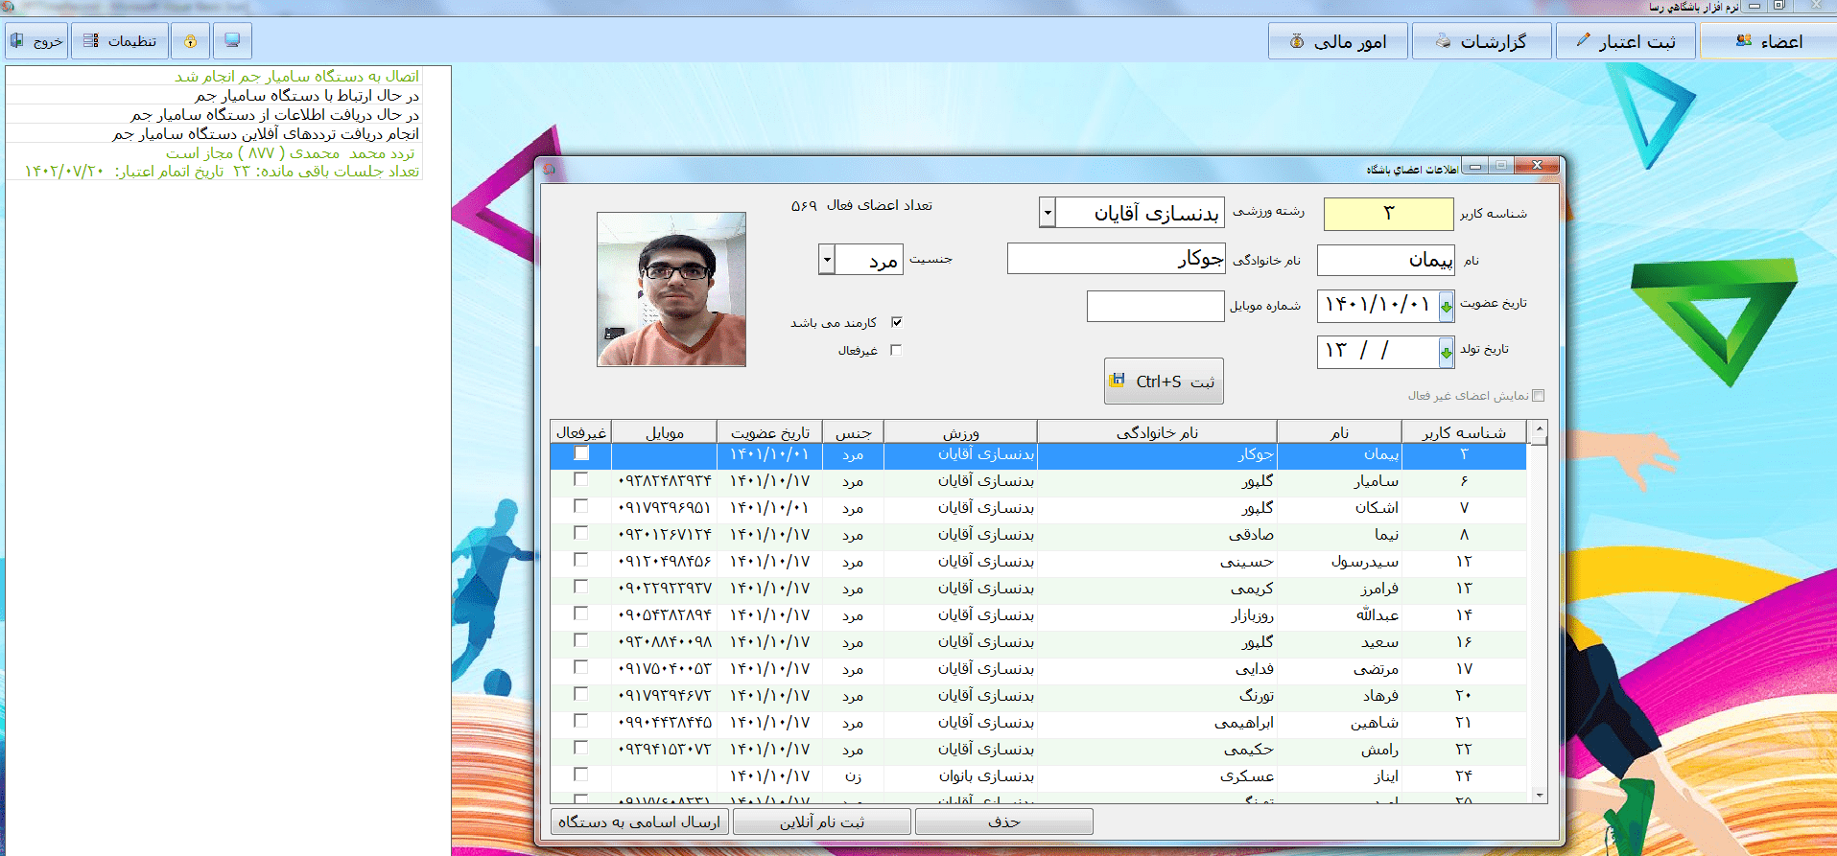
Task: Switch to the اعضاء members section
Action: point(1769,41)
